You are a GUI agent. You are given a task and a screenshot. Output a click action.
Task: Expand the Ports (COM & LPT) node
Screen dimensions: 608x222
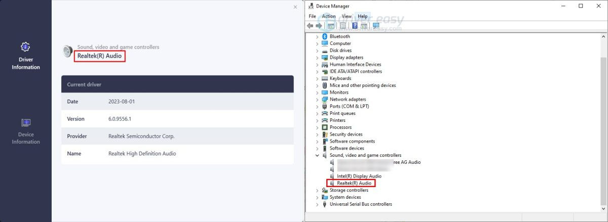pyautogui.click(x=317, y=106)
